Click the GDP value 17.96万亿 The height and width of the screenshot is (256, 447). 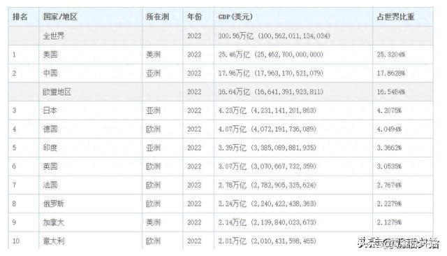point(234,73)
